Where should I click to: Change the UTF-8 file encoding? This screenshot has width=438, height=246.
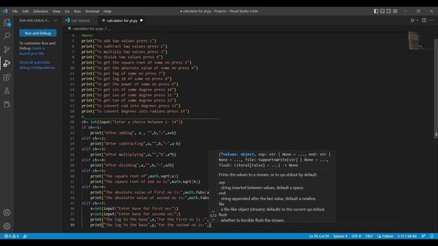pyautogui.click(x=356, y=236)
